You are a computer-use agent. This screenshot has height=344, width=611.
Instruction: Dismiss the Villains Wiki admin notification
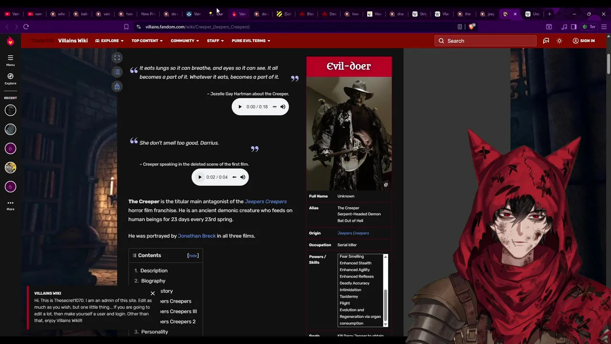[153, 293]
